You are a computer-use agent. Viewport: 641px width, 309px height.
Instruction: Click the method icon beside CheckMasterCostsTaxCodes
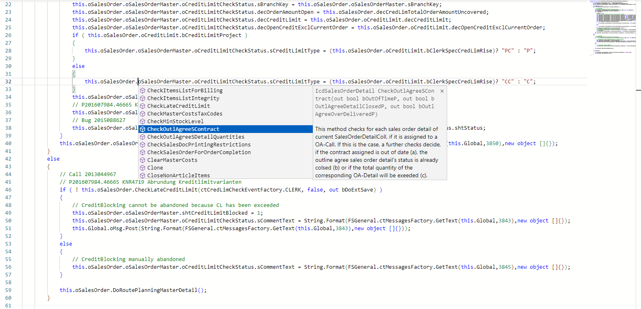pos(143,114)
